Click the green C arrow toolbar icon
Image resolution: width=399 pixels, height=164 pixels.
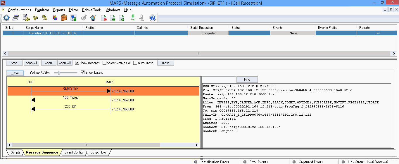(x=132, y=18)
